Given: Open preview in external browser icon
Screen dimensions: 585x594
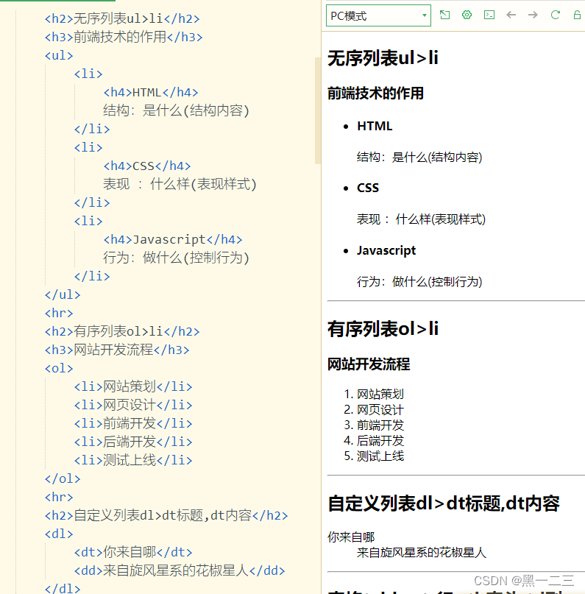Looking at the screenshot, I should [x=445, y=15].
